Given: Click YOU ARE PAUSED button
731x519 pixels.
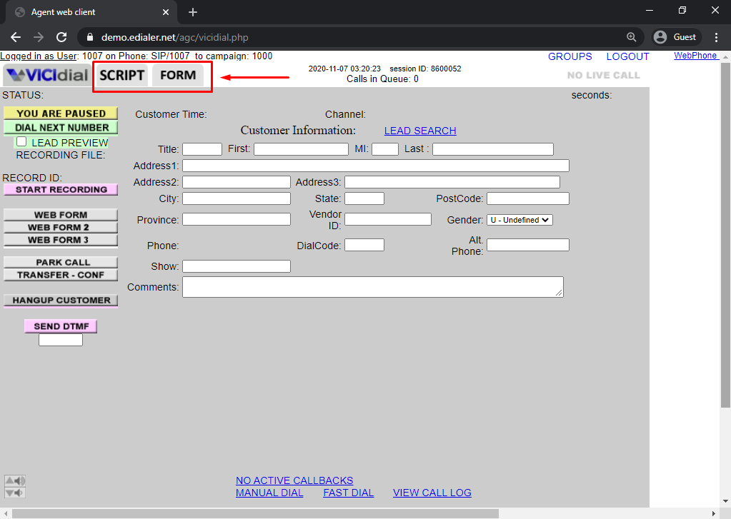Looking at the screenshot, I should [x=61, y=114].
